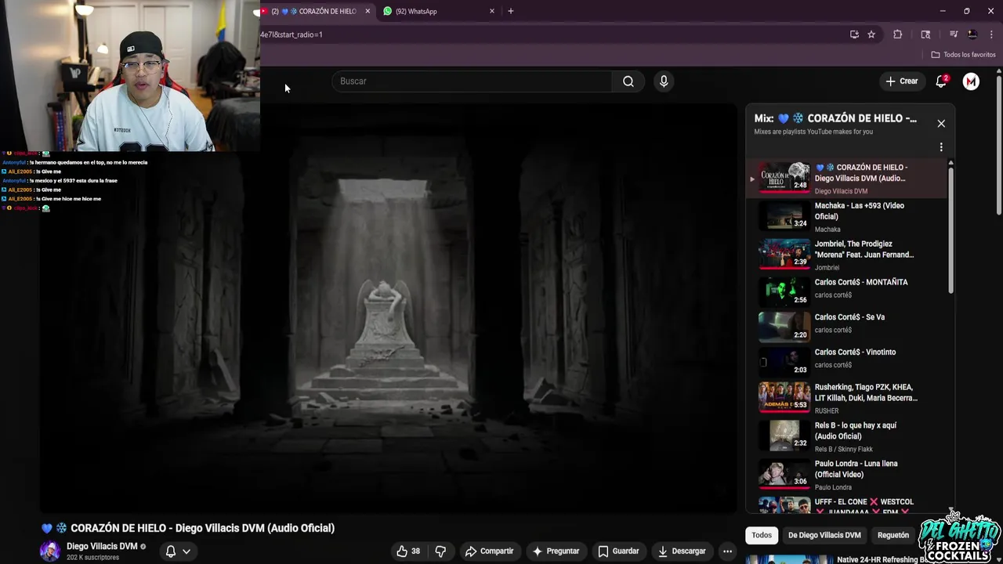Bookmark page with star icon
The width and height of the screenshot is (1003, 564).
(x=871, y=34)
